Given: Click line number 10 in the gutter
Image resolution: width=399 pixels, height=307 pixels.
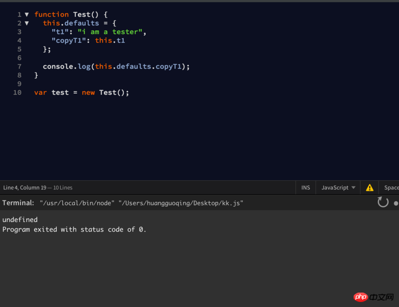Looking at the screenshot, I should pos(17,93).
